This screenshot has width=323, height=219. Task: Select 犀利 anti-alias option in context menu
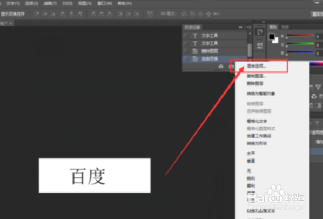(272, 186)
